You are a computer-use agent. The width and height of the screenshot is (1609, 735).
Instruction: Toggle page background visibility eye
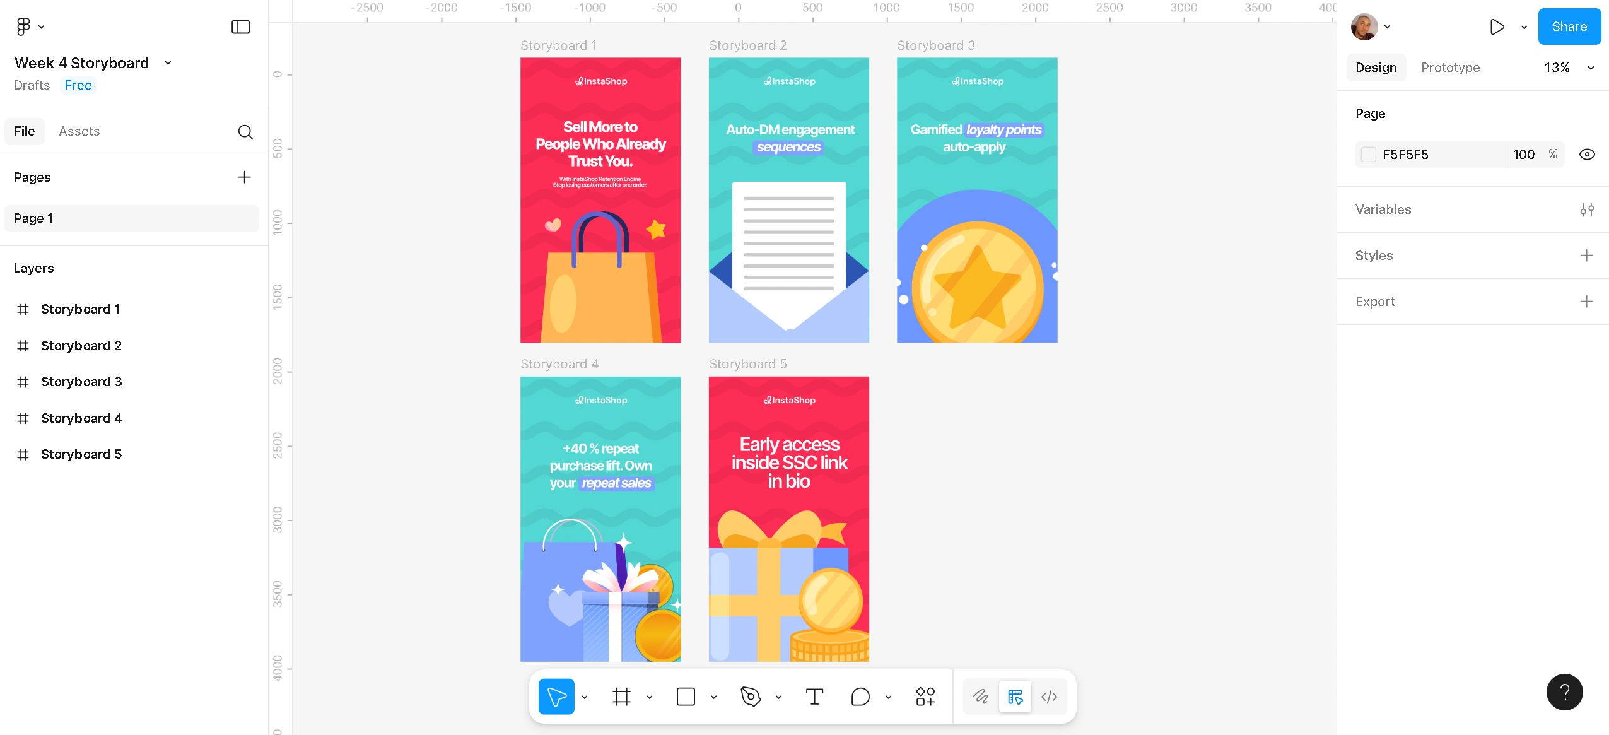1587,155
